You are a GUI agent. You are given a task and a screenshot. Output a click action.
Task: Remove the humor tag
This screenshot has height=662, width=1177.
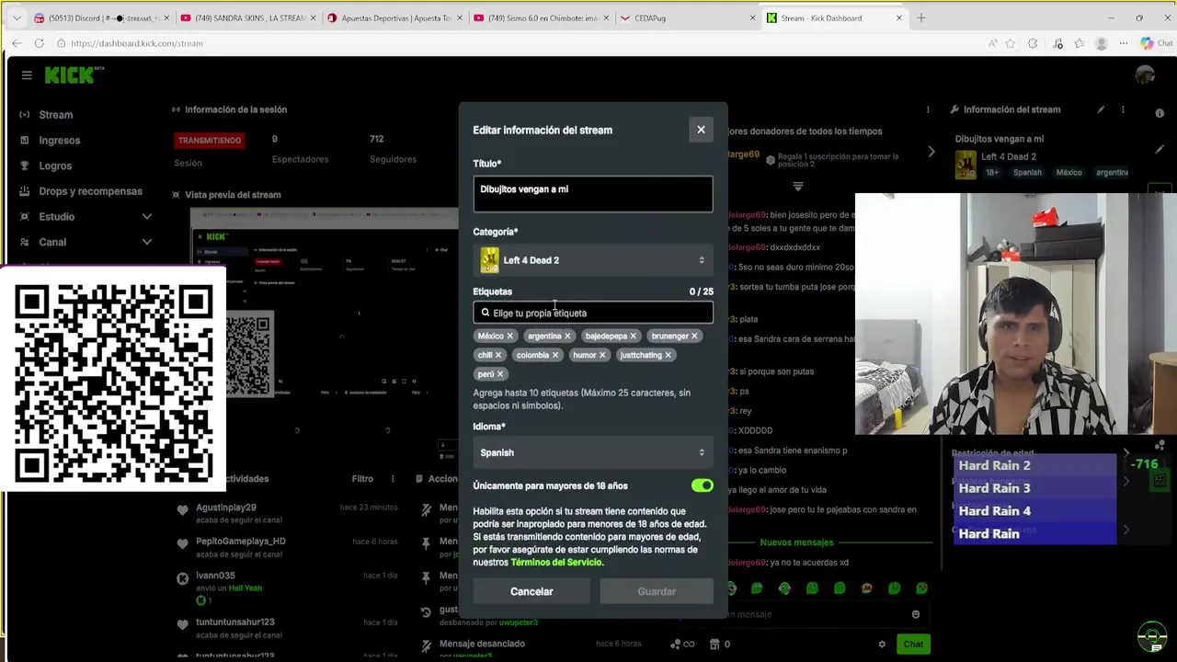pos(602,355)
